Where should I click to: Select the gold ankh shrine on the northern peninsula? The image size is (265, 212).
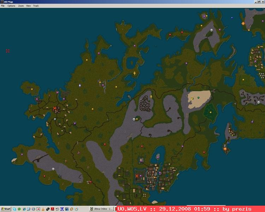(x=135, y=73)
